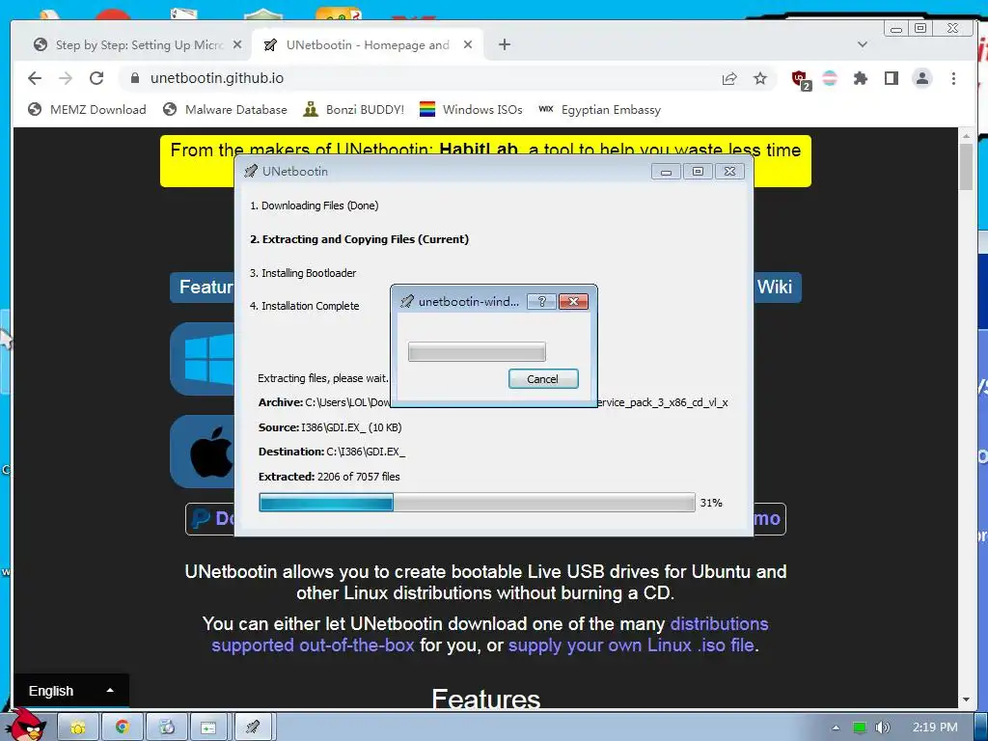Open the File Explorer taskbar icon

(x=78, y=727)
